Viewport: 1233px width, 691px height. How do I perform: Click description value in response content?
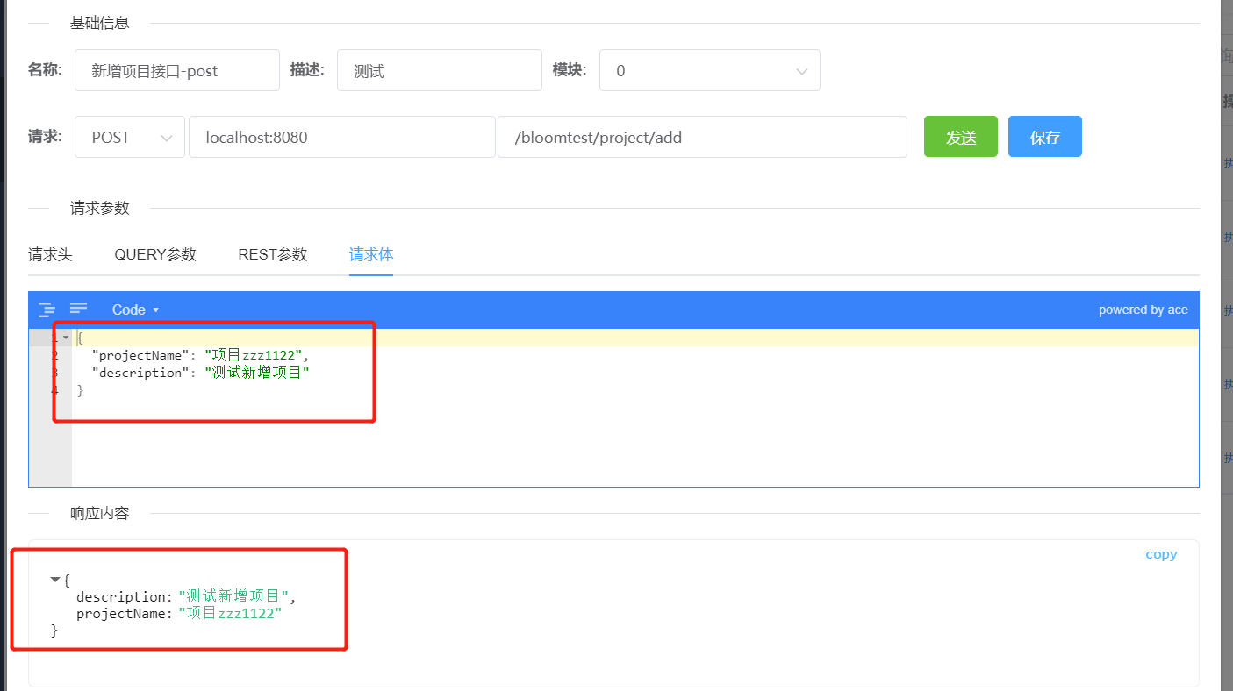(x=233, y=596)
